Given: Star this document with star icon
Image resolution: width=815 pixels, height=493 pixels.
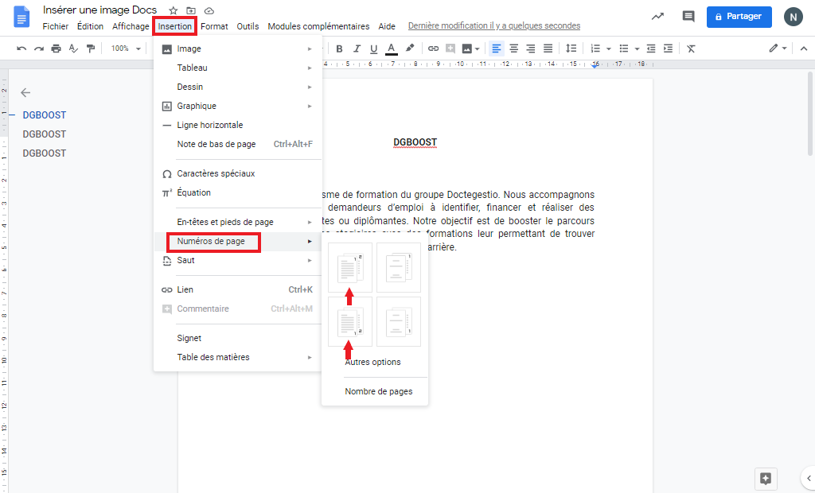Looking at the screenshot, I should 174,11.
